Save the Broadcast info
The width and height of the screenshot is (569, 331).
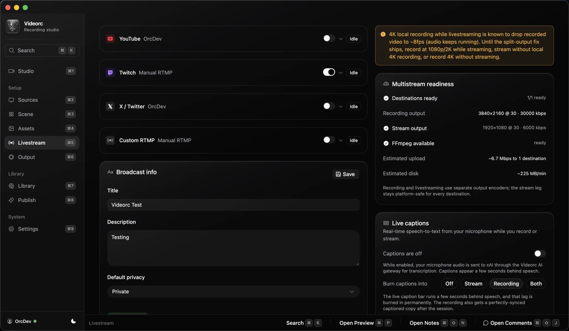346,174
